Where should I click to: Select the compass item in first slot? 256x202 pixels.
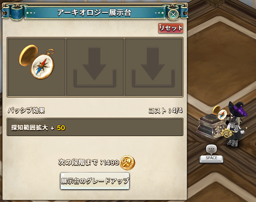point(37,62)
